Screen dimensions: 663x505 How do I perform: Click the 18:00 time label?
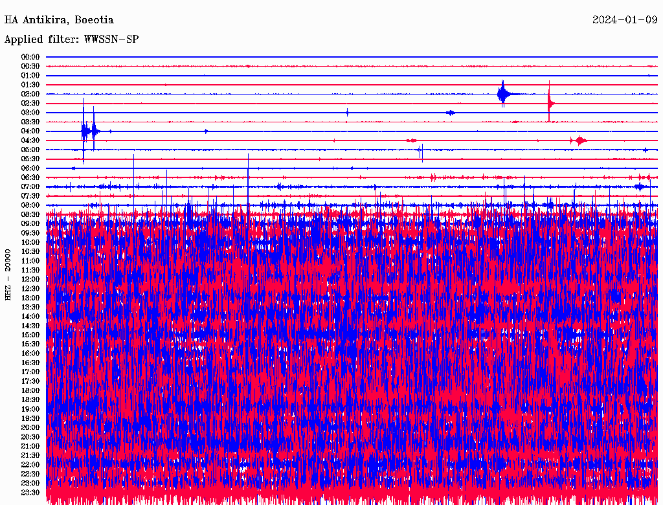point(30,390)
